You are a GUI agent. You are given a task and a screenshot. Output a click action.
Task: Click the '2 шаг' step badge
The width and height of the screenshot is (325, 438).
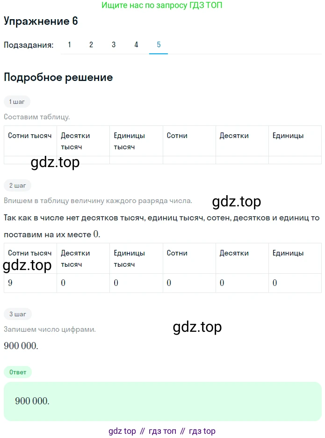[18, 185]
